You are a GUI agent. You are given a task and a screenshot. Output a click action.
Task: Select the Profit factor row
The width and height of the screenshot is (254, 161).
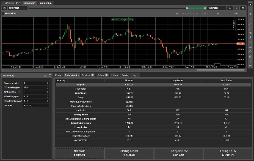click(153, 89)
